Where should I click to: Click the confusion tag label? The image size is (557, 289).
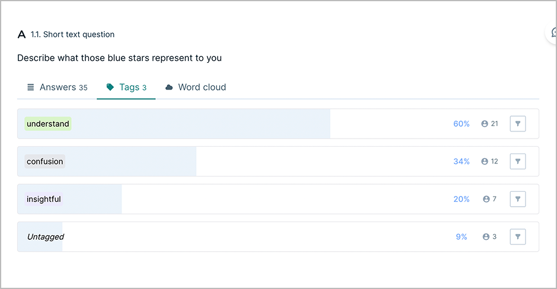[45, 161]
